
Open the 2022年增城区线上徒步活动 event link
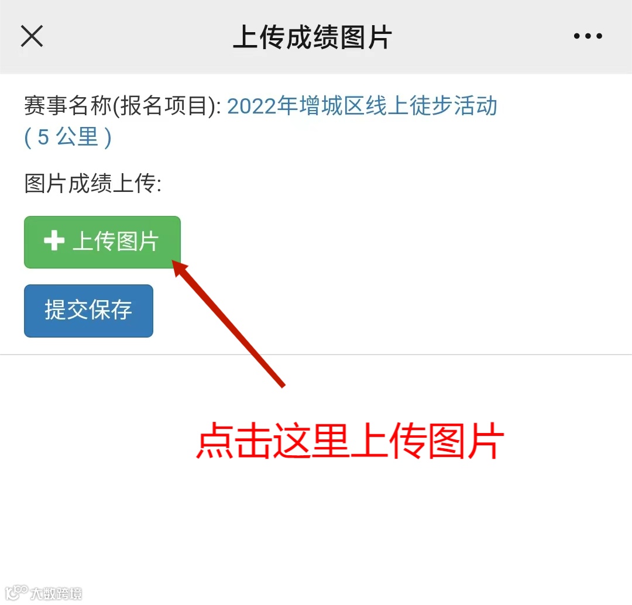click(362, 106)
